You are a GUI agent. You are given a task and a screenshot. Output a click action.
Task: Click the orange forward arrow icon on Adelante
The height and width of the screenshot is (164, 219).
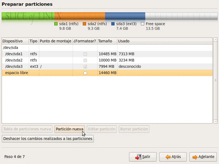(x=195, y=157)
